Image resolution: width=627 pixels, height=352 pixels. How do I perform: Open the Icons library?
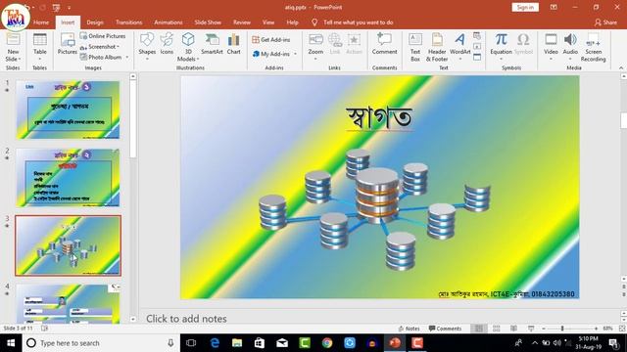tap(167, 44)
